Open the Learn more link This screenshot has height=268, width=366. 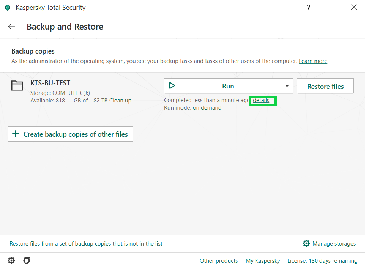(x=313, y=61)
